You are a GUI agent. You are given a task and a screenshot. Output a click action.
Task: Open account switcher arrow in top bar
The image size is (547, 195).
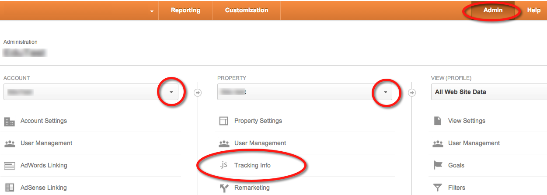click(152, 11)
